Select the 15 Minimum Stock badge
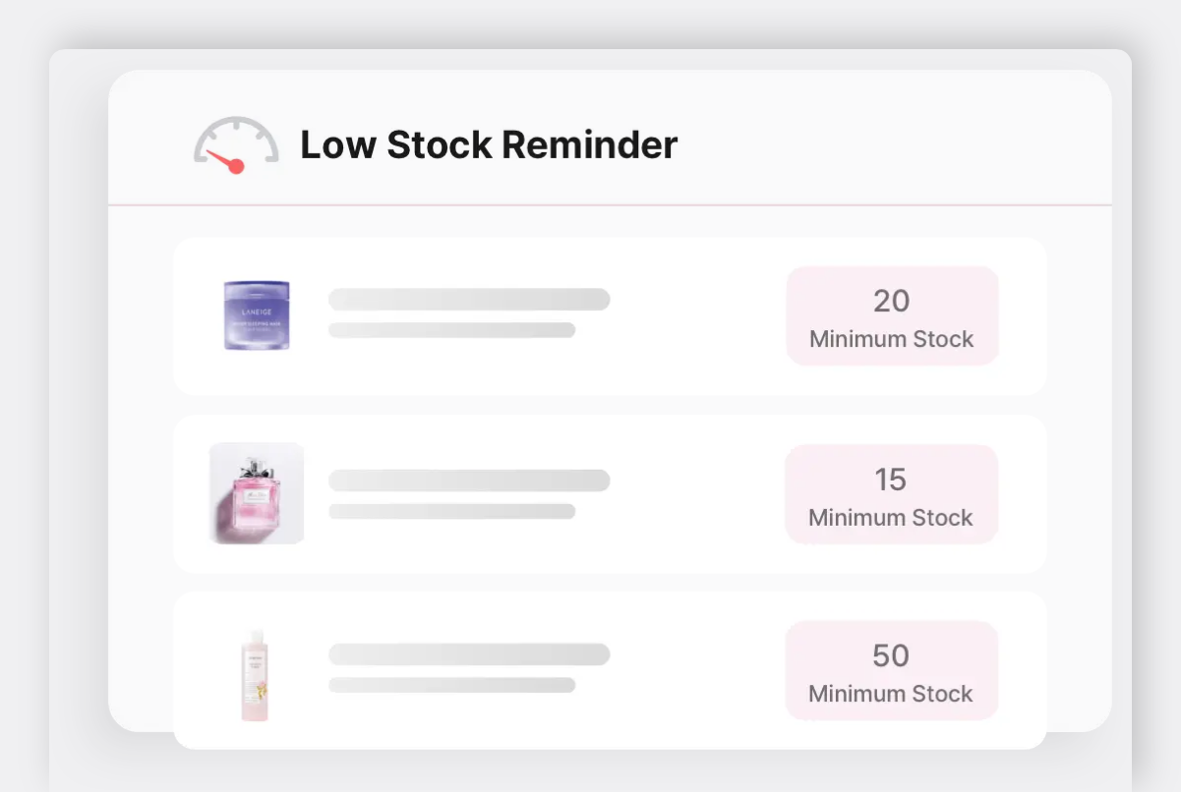This screenshot has height=792, width=1181. tap(891, 494)
